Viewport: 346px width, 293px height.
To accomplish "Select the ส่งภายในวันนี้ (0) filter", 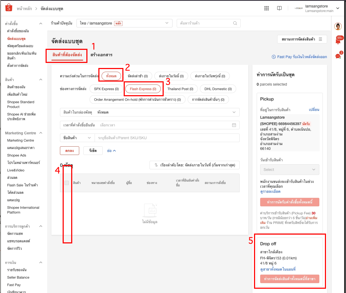I will coord(171,76).
